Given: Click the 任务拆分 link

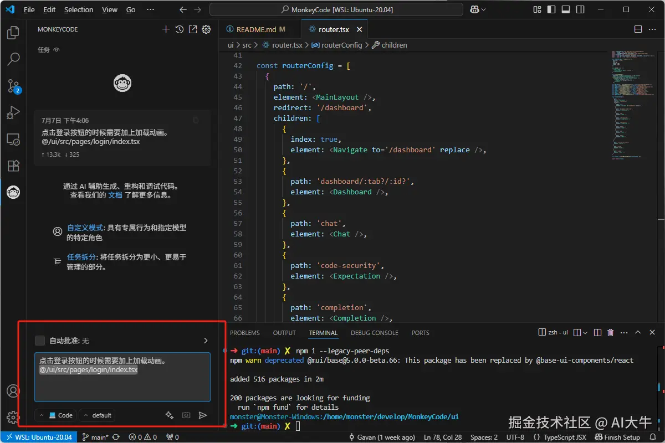Looking at the screenshot, I should [81, 257].
